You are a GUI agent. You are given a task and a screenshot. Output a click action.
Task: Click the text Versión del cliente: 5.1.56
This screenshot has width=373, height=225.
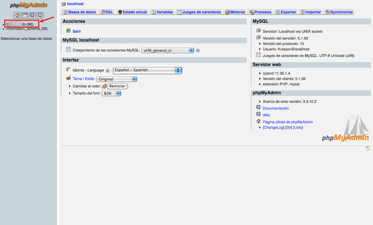pos(284,79)
